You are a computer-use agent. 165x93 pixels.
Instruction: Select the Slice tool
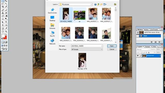pos(6,6)
